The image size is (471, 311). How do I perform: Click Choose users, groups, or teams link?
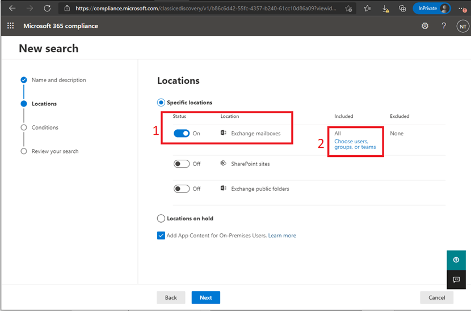click(355, 144)
